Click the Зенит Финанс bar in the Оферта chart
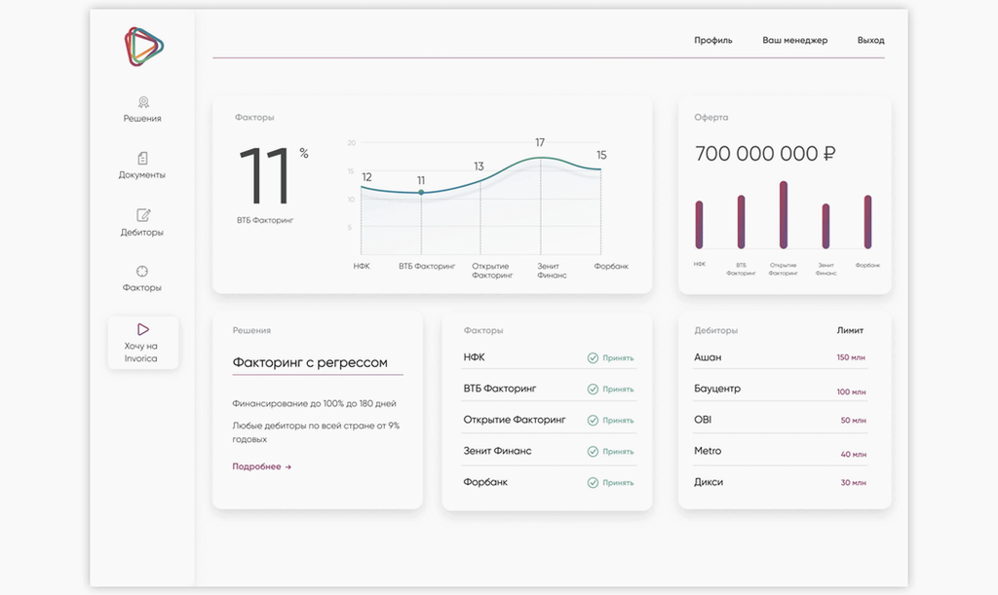 (x=826, y=226)
